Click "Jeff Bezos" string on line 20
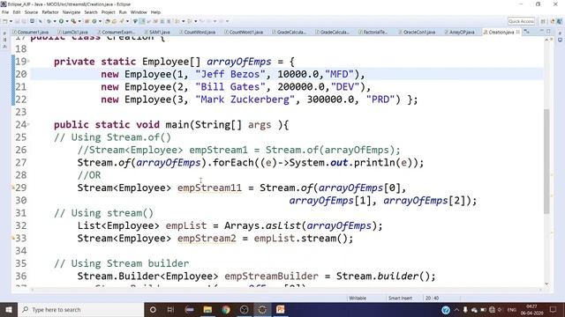Screen dimensions: 565x317 point(230,74)
